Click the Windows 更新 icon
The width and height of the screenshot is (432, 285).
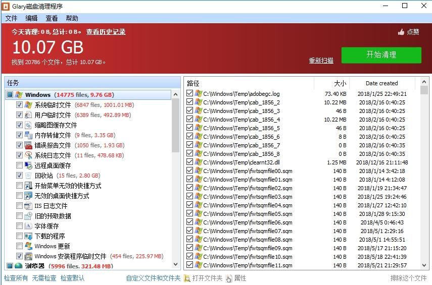click(x=28, y=246)
